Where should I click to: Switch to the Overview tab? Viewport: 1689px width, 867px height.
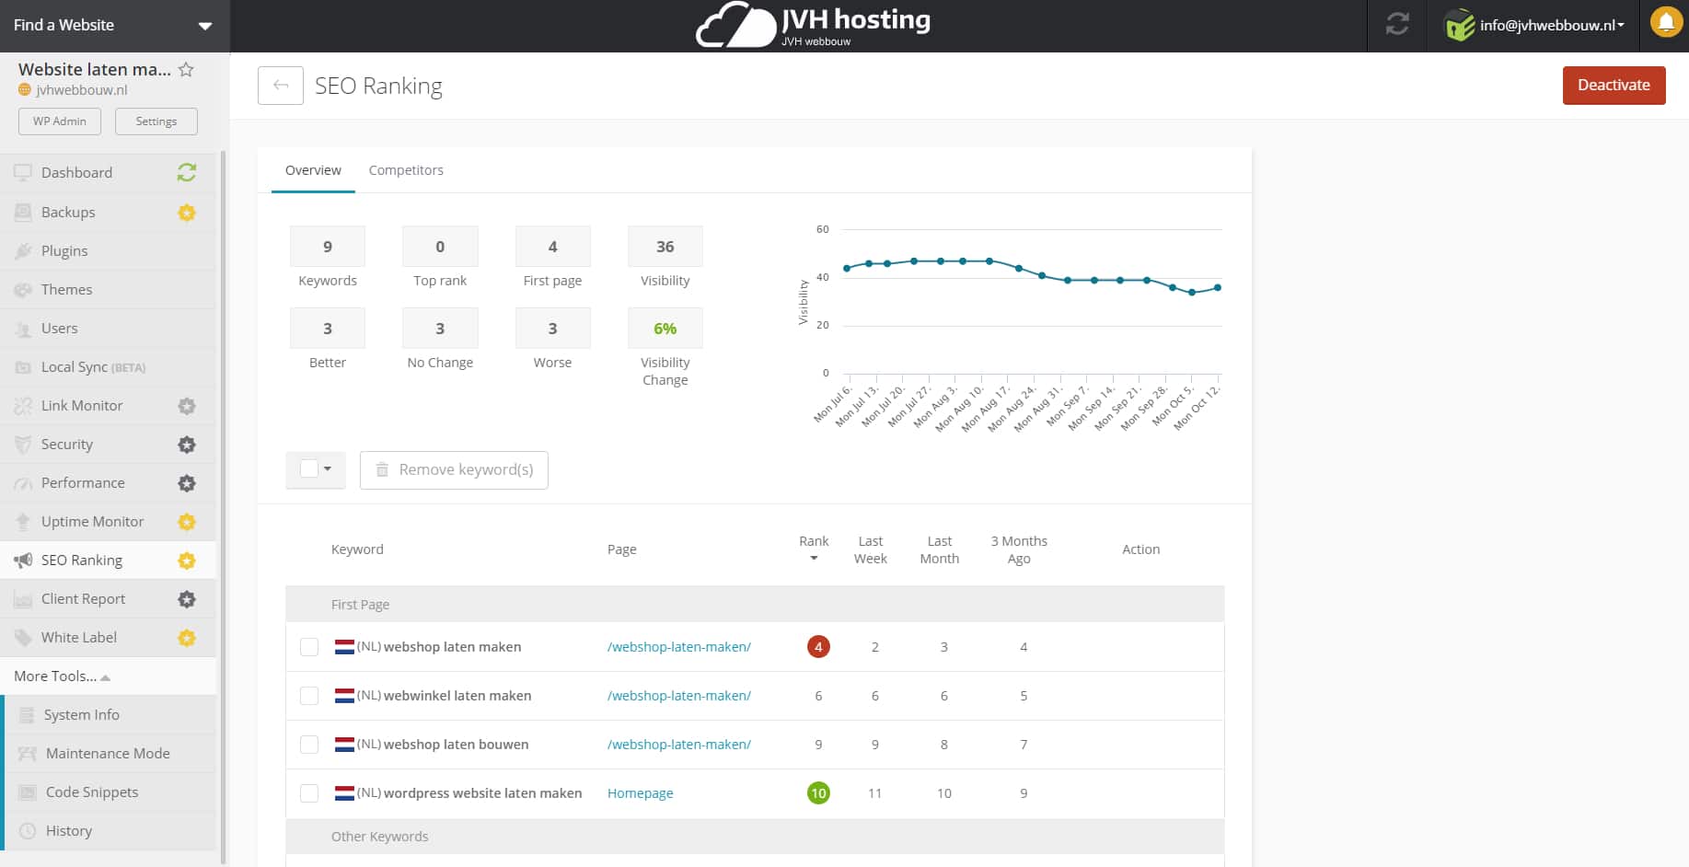[313, 170]
